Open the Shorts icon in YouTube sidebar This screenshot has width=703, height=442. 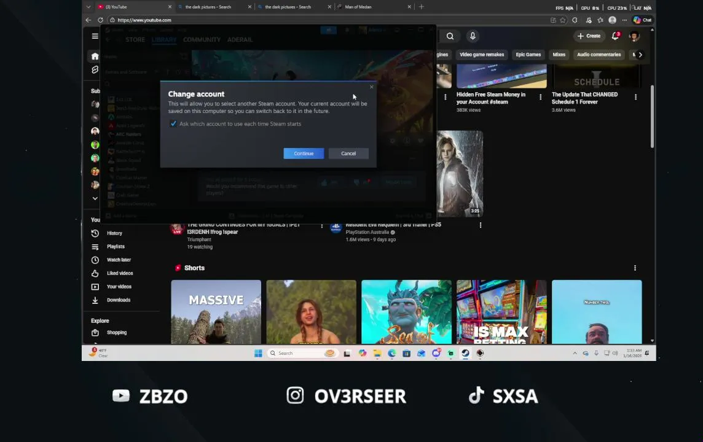[x=95, y=69]
